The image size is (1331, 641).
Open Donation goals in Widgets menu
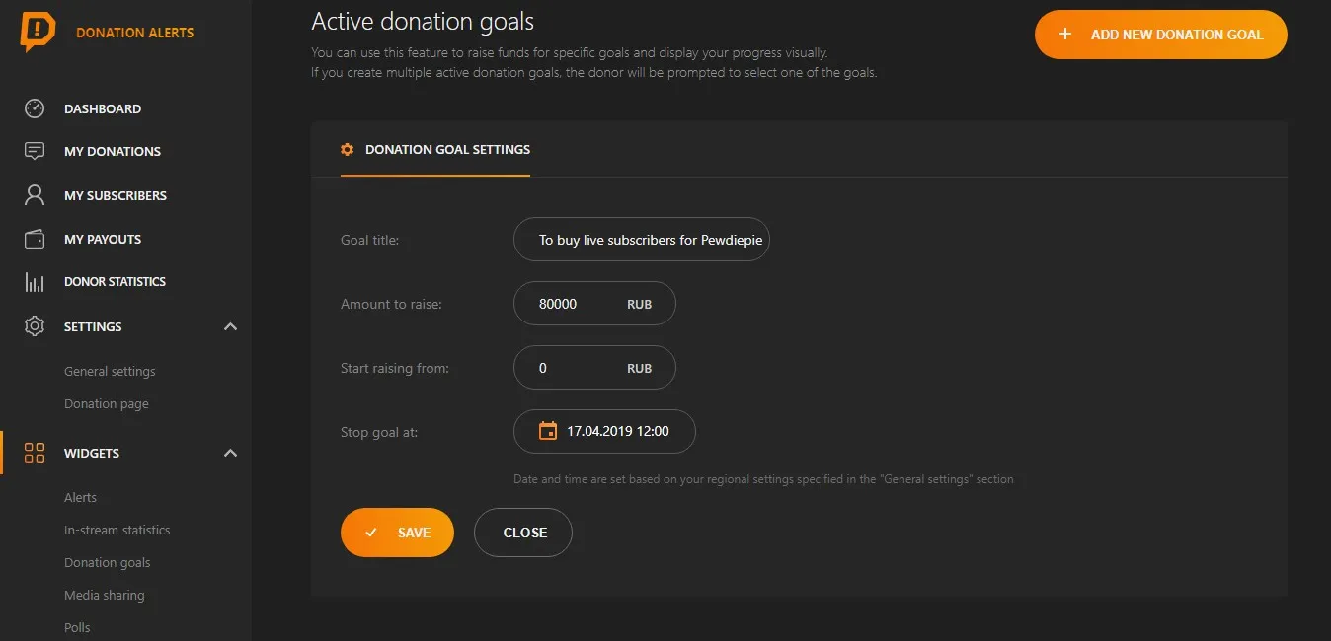(x=108, y=562)
